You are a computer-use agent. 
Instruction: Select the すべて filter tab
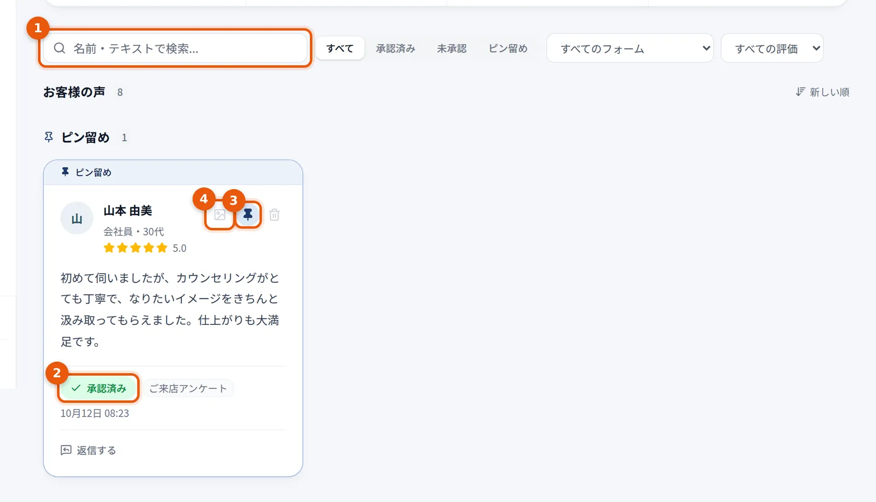pos(340,49)
